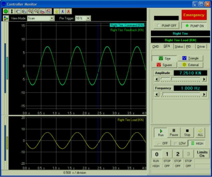The image size is (212, 177).
Task: Click the yellow standing figure icon
Action: coord(57,11)
